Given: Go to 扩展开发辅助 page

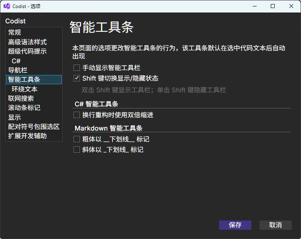Looking at the screenshot, I should [x=27, y=136].
